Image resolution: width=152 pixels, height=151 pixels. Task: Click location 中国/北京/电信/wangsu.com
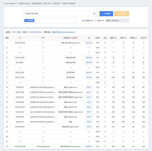point(70,43)
